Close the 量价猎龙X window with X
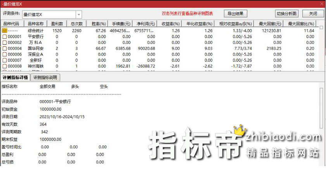The image size is (326, 170). 322,4
